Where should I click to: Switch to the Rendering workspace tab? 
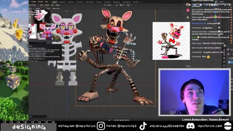tap(116, 2)
